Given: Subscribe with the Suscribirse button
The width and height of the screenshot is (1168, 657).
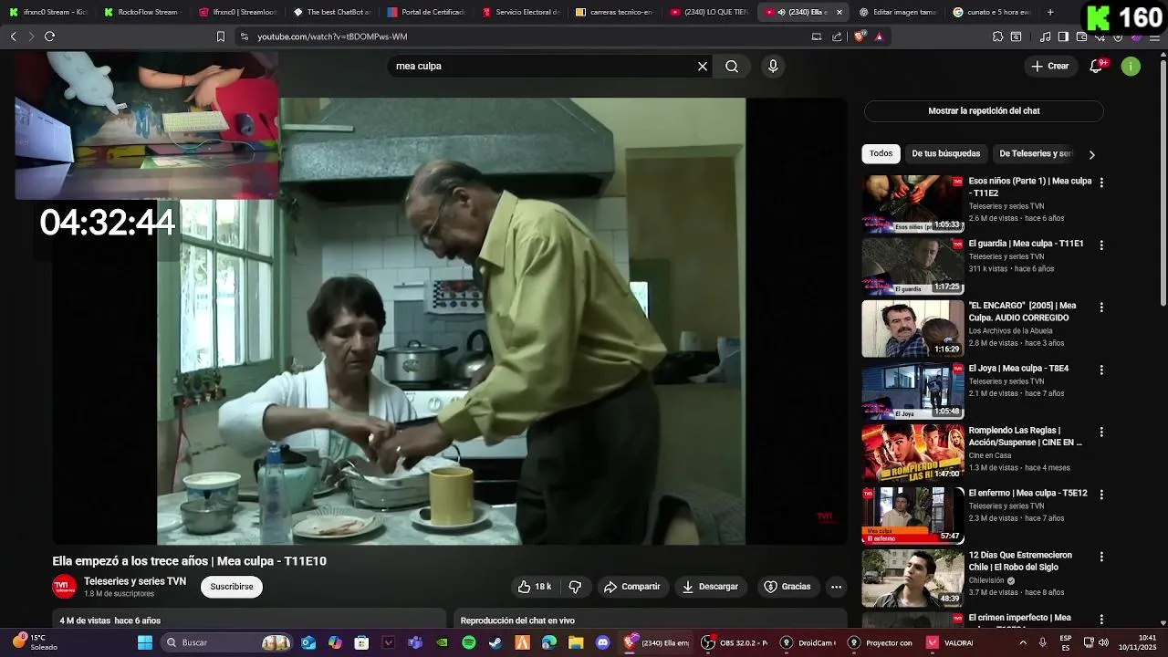Looking at the screenshot, I should (x=232, y=587).
